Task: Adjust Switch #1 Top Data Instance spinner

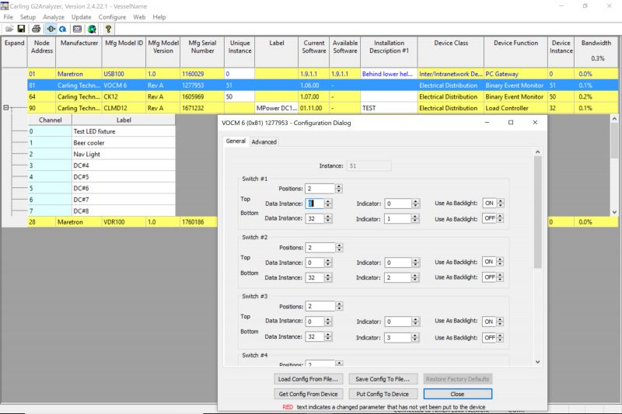Action: [327, 204]
